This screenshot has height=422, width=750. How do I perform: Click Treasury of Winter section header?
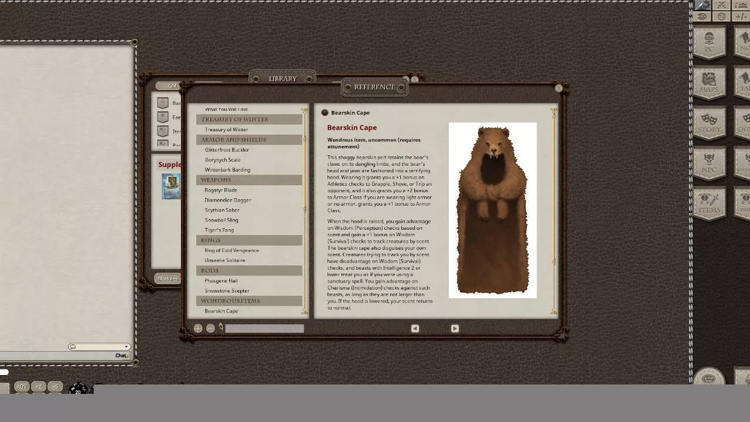click(x=249, y=119)
